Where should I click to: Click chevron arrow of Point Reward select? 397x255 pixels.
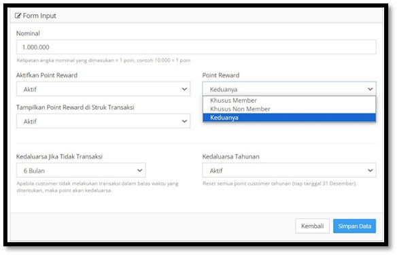click(370, 89)
